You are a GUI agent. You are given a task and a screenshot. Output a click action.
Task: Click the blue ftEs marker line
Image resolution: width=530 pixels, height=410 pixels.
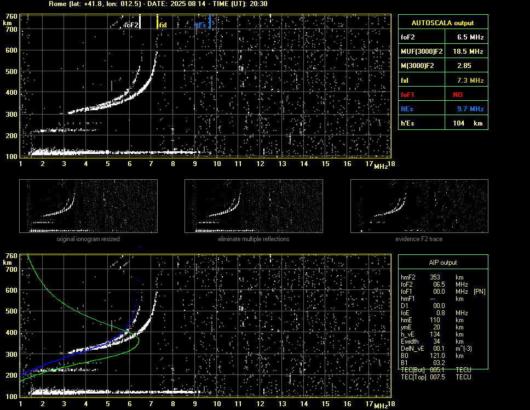210,21
